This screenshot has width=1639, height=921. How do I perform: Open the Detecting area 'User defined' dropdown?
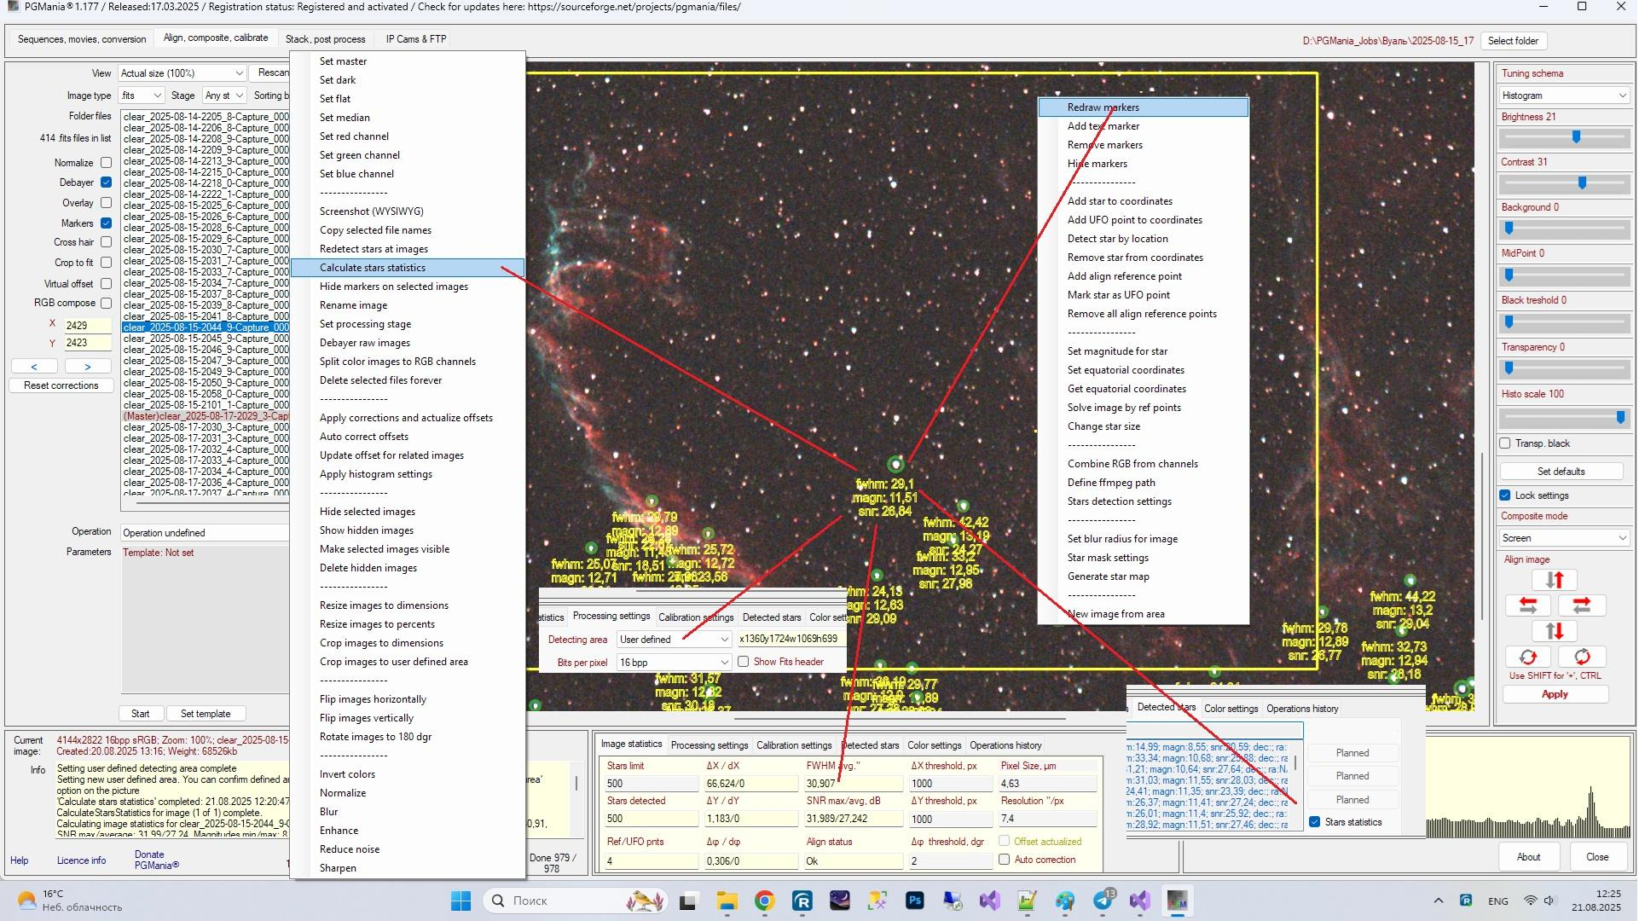point(674,640)
